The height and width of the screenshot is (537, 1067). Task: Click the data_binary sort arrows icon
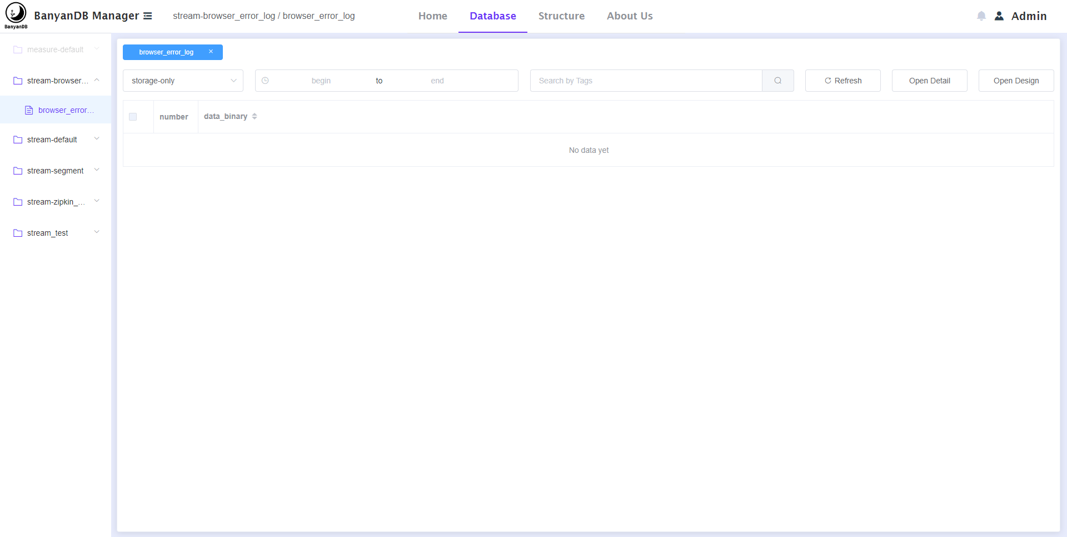click(255, 116)
